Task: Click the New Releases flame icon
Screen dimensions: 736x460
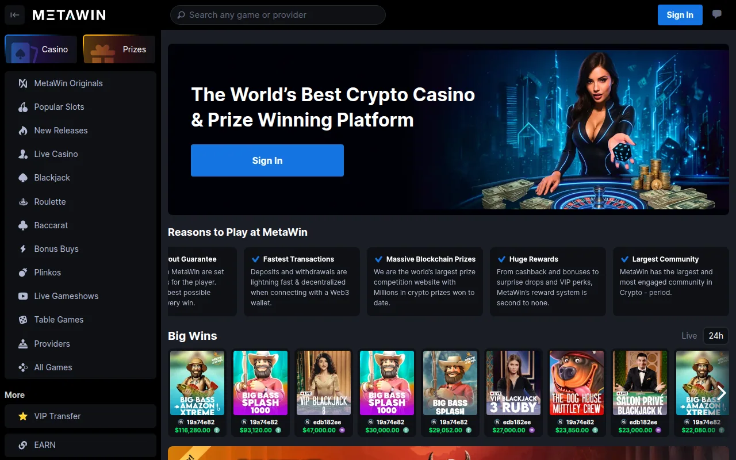Action: click(x=23, y=131)
